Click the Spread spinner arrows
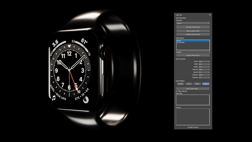 (209, 72)
